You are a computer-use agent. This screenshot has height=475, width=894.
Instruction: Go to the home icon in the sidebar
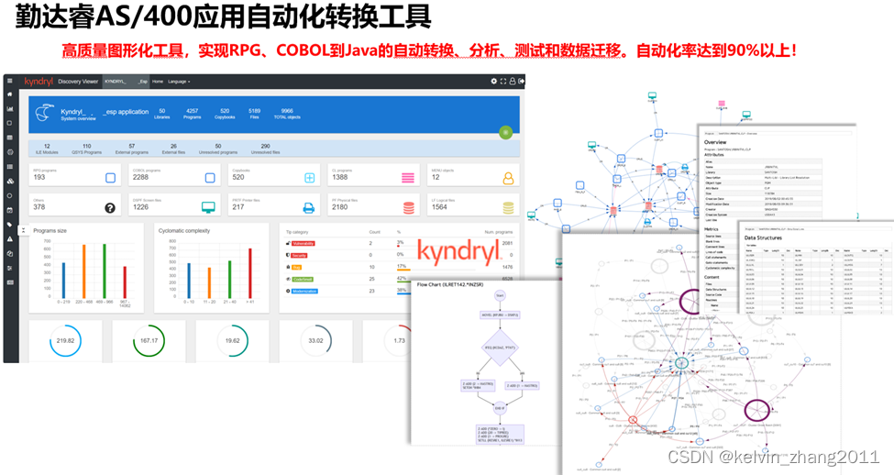coord(10,94)
